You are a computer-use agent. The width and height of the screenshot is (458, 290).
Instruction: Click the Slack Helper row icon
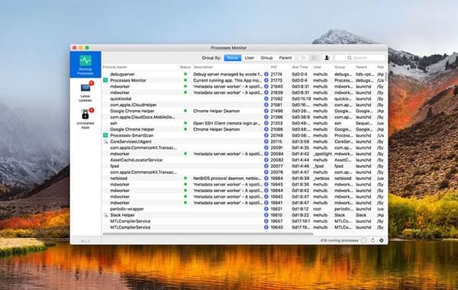pos(106,215)
